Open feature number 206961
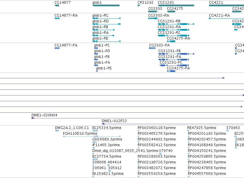Image resolution: width=244 pixels, height=178 pixels. [x=99, y=168]
